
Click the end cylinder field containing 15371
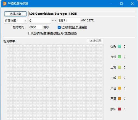click(x=69, y=20)
